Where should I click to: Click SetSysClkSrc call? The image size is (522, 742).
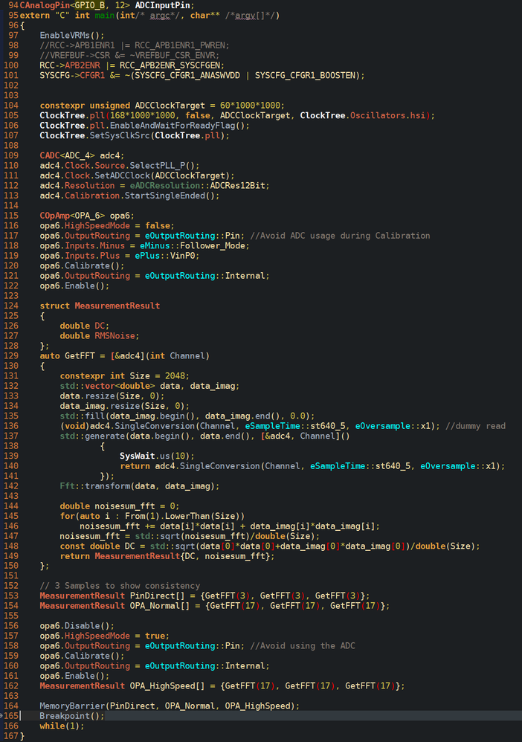point(159,135)
